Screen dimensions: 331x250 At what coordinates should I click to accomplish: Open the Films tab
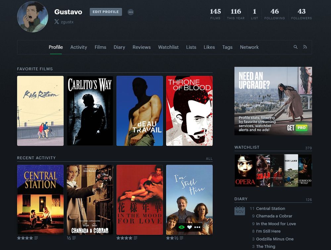coord(101,47)
